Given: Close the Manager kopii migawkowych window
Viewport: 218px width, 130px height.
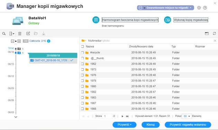Looking at the screenshot, I should (215, 3).
